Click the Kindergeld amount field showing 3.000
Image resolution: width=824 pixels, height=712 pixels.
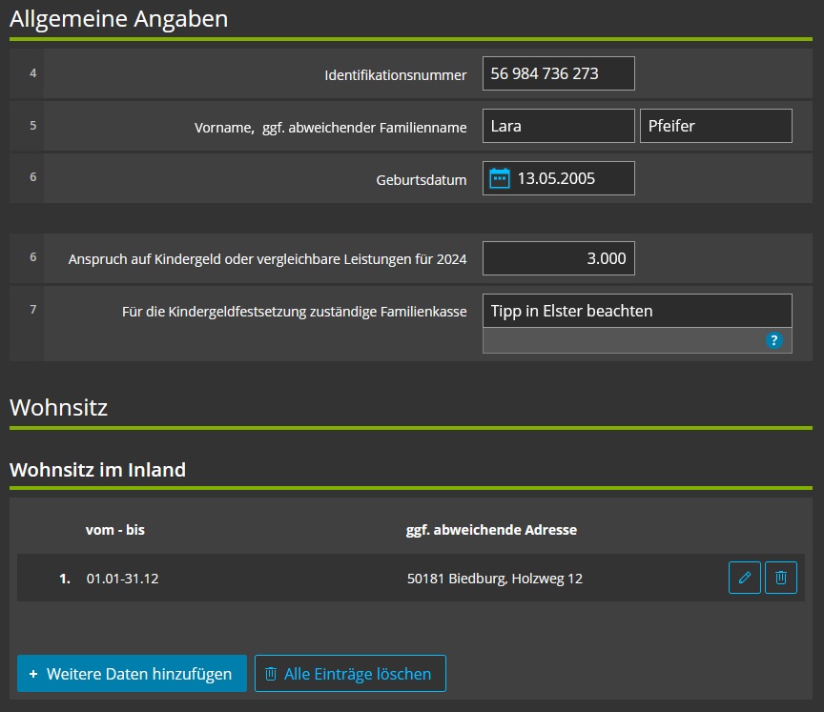558,257
